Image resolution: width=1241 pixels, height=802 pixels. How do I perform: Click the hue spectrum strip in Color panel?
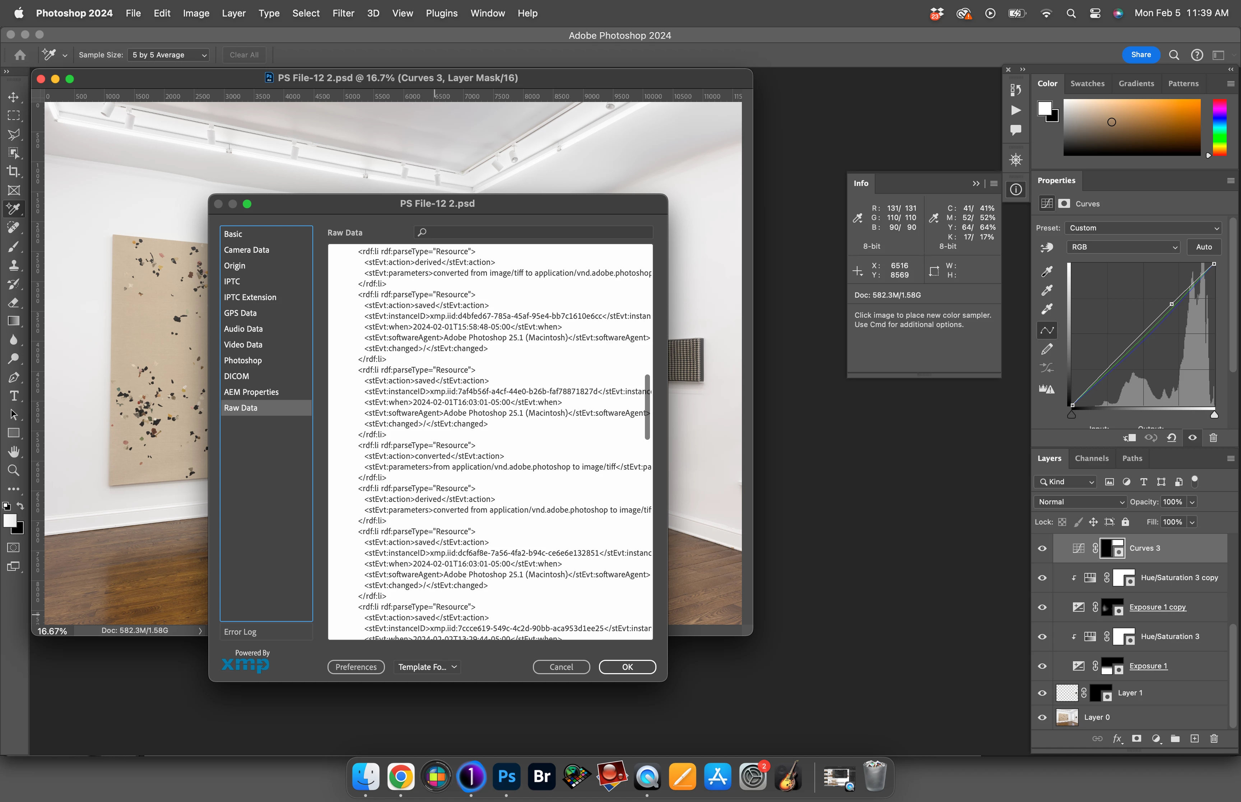pyautogui.click(x=1219, y=127)
